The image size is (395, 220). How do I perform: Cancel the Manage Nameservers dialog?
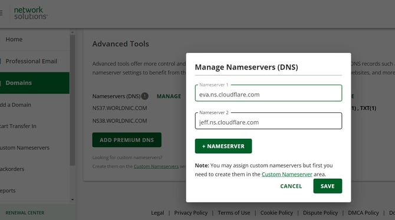tap(291, 186)
